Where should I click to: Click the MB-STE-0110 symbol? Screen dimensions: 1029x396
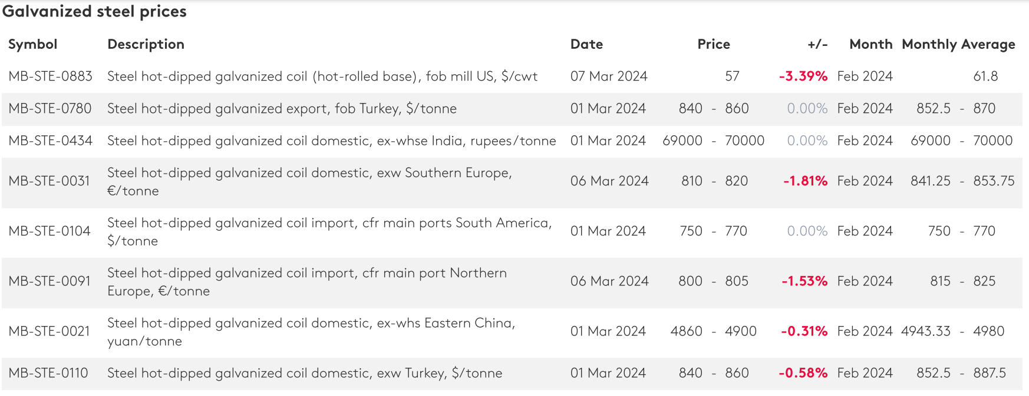coord(48,373)
